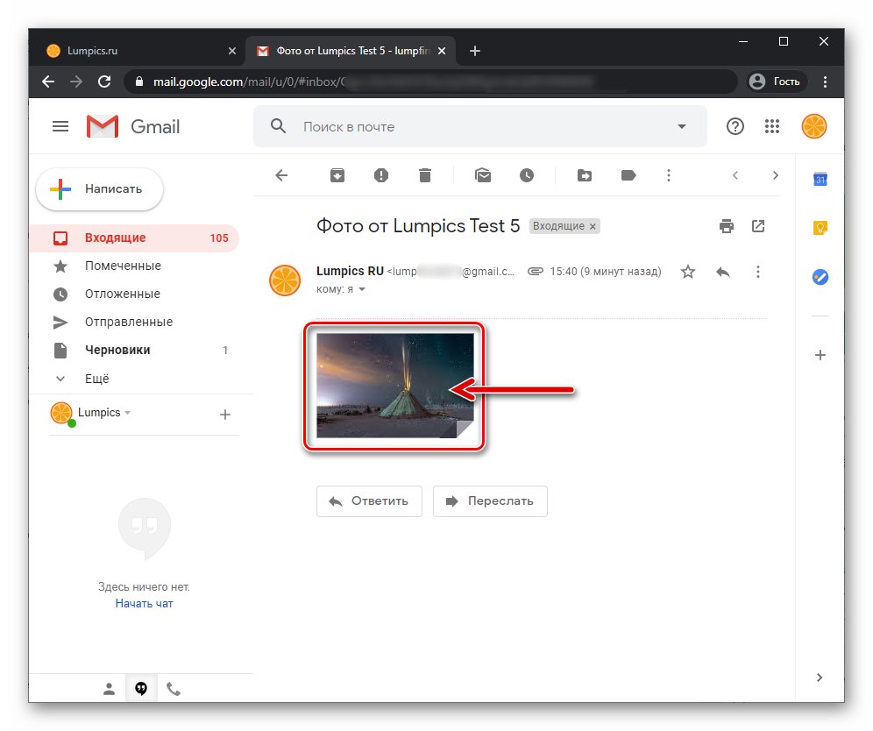Click the Gmail logo
The height and width of the screenshot is (731, 873).
(133, 127)
